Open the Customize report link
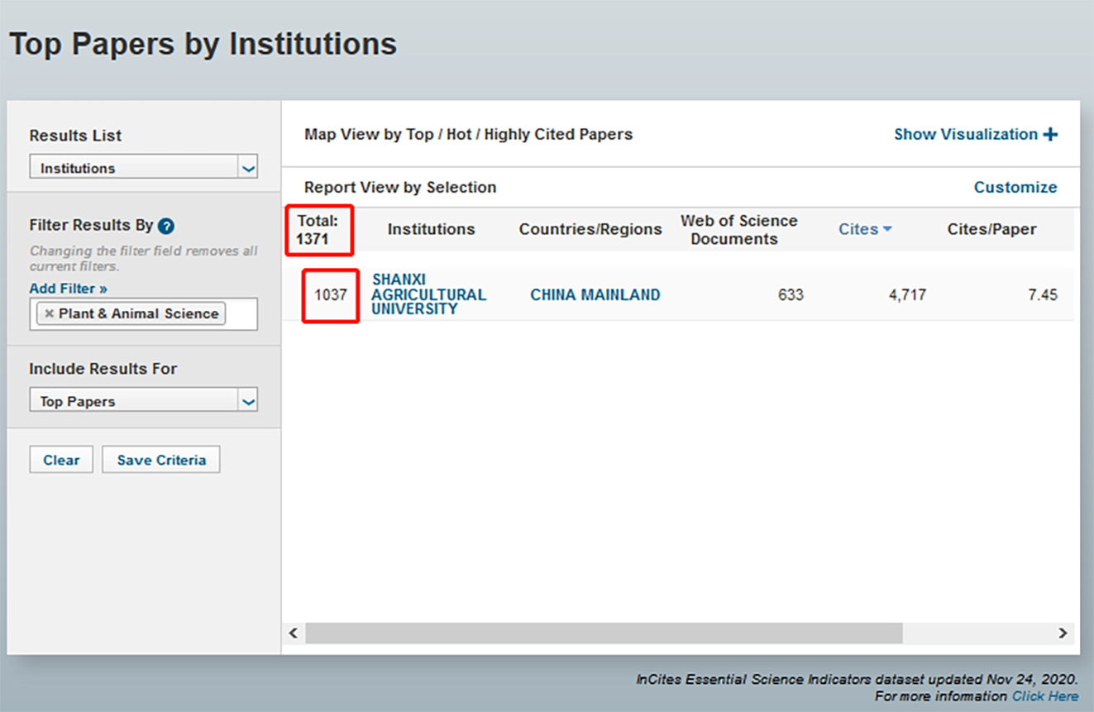1094x712 pixels. coord(1015,187)
